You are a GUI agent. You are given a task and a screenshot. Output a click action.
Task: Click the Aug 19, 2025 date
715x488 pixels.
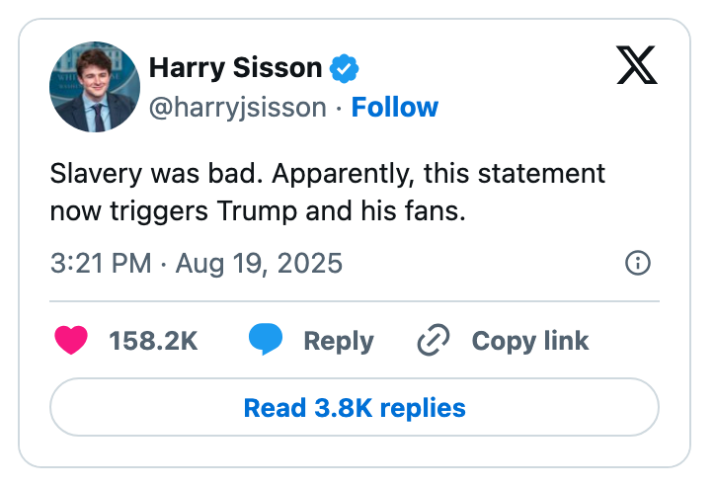(x=258, y=264)
